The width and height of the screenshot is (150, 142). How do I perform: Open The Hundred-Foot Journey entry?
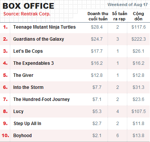(41, 99)
